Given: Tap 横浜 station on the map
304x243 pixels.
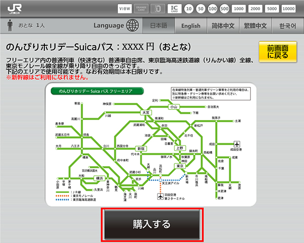Looking at the screenshot, I should pyautogui.click(x=99, y=178).
